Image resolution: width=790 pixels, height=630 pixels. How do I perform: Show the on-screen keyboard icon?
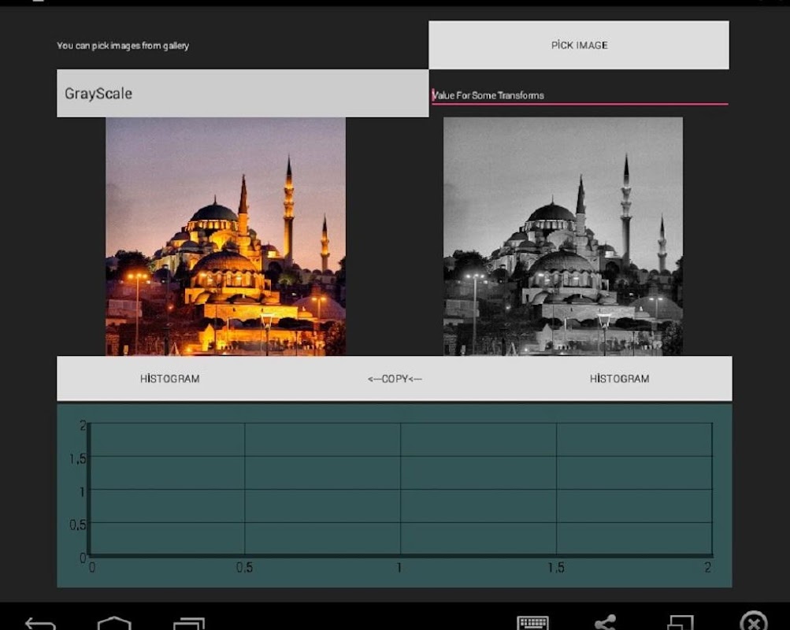[x=533, y=622]
